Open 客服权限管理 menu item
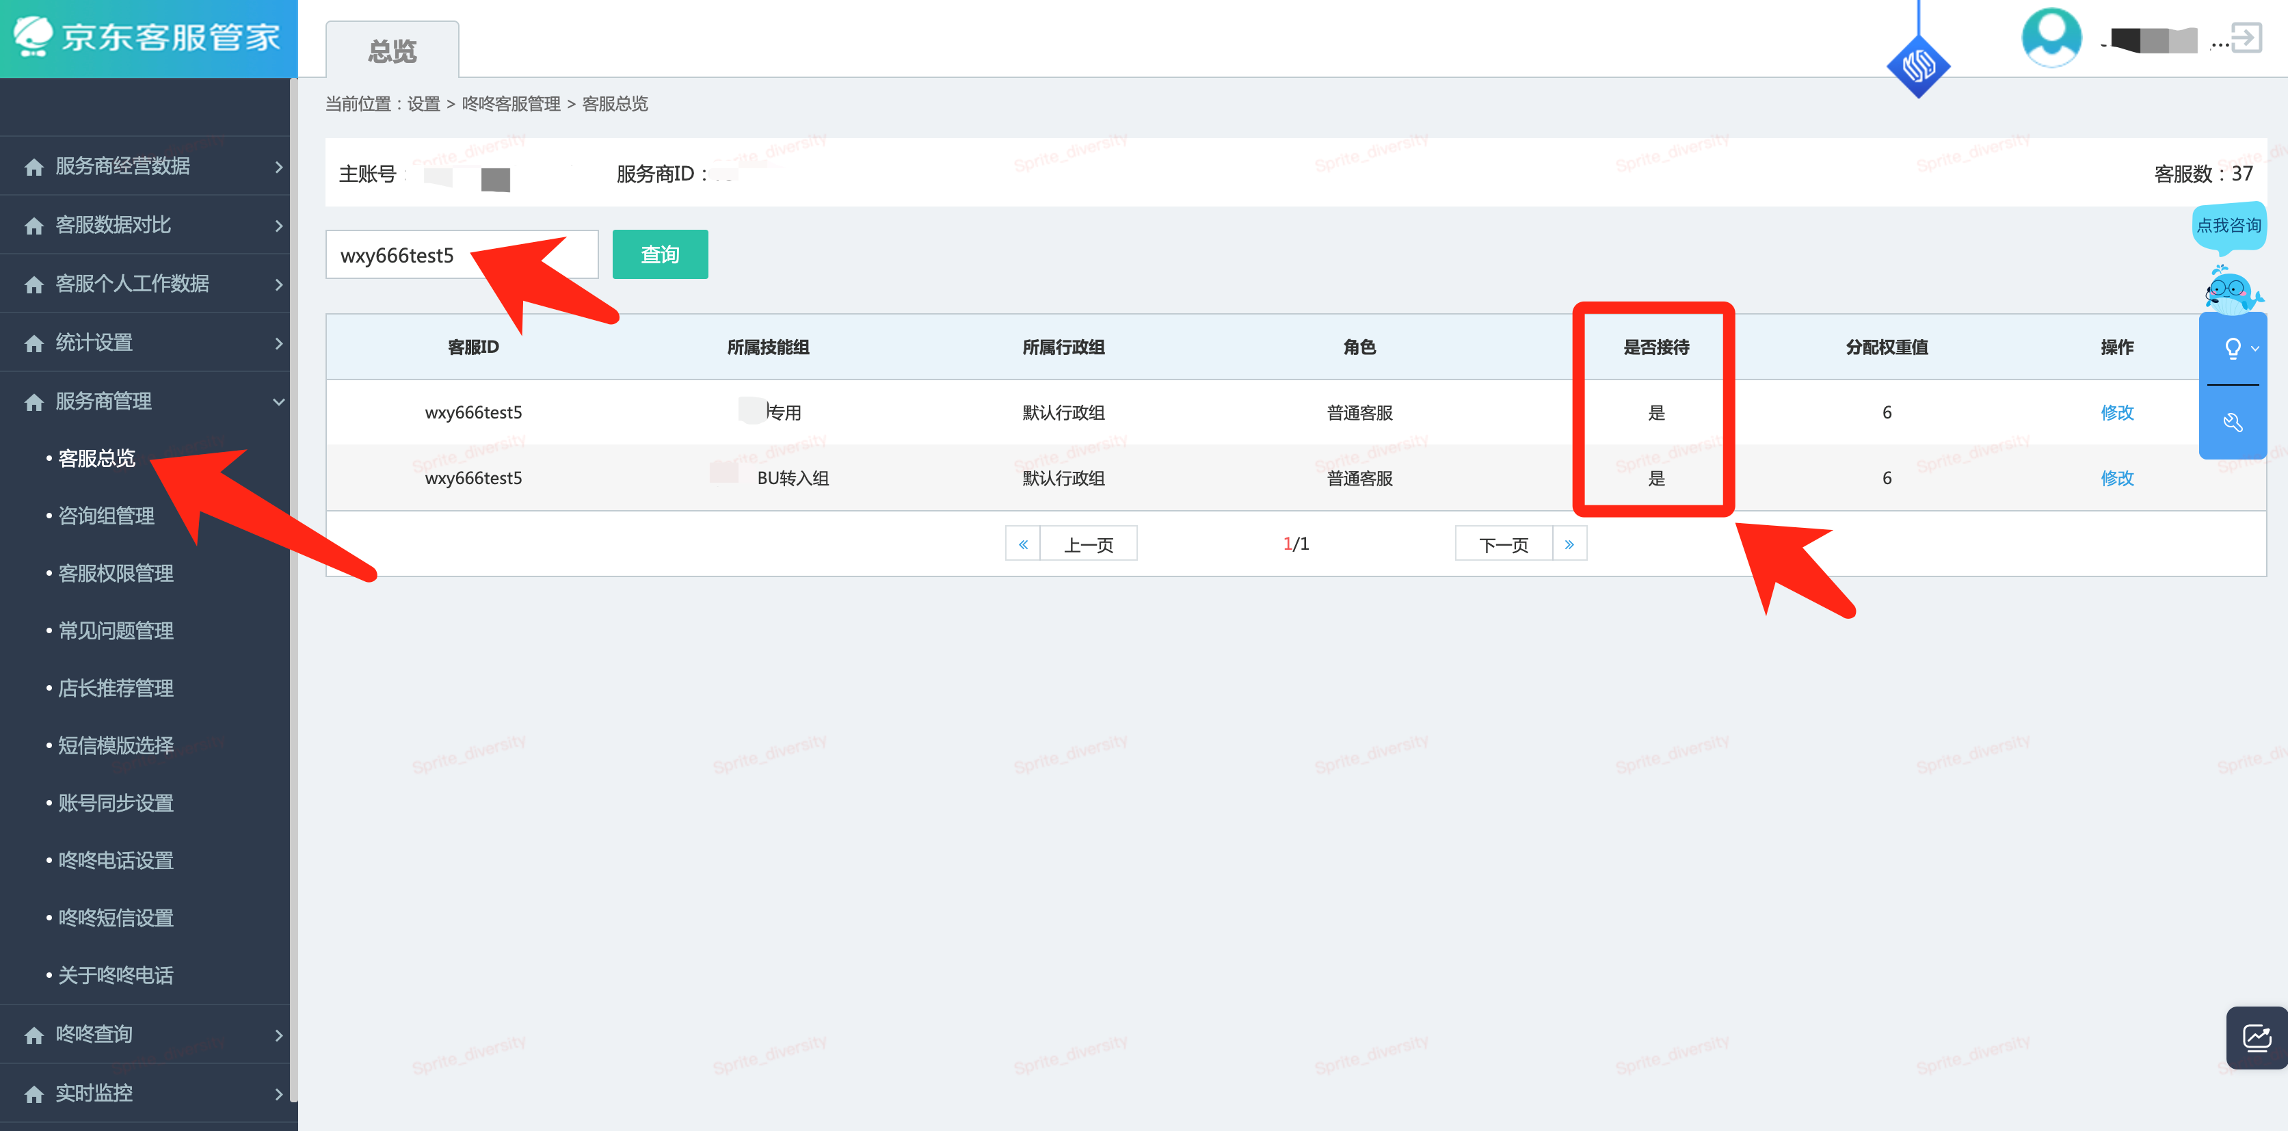 click(116, 574)
